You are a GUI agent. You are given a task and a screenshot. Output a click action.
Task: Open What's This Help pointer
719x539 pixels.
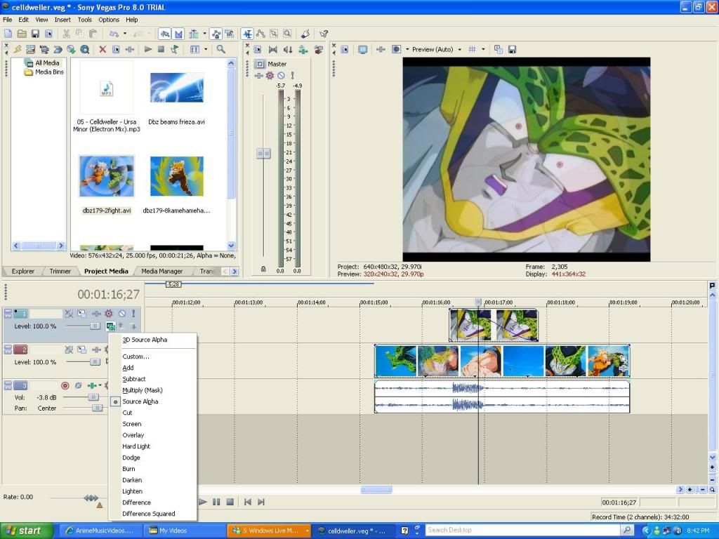click(x=323, y=34)
